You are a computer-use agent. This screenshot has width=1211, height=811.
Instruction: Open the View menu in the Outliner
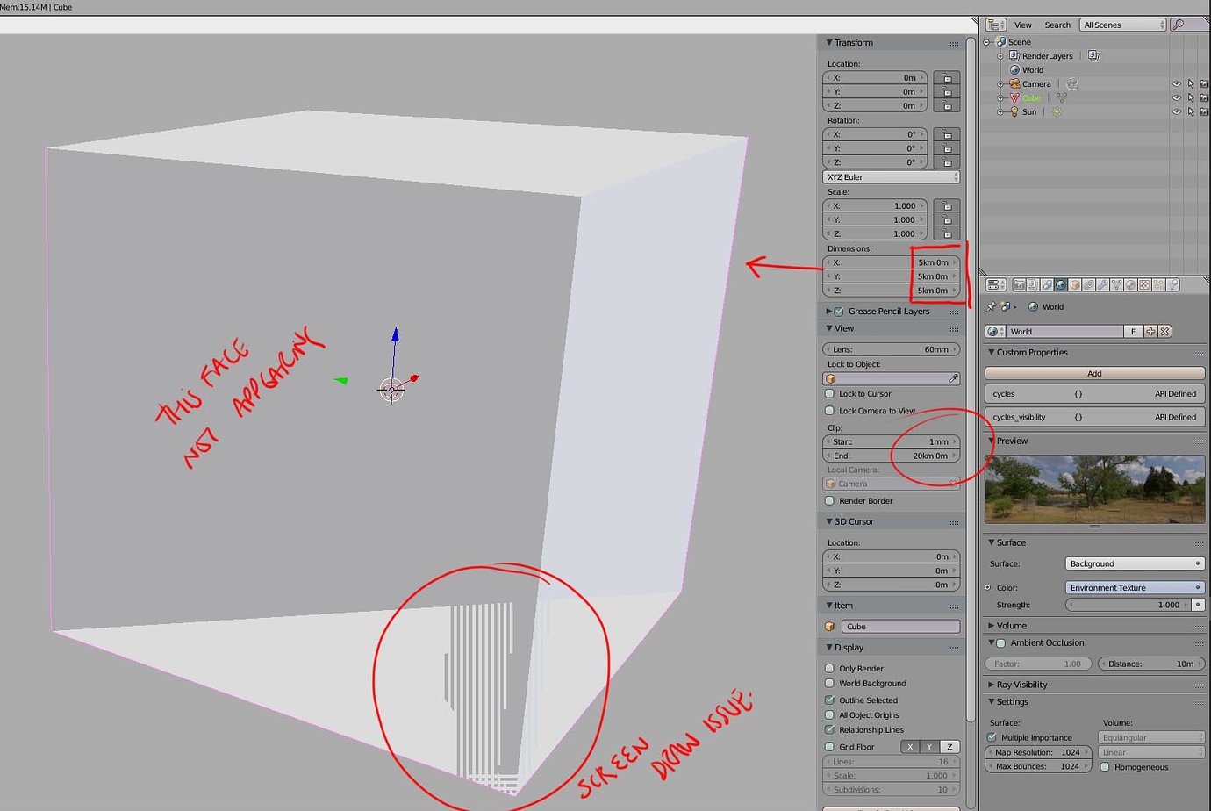pyautogui.click(x=1022, y=24)
